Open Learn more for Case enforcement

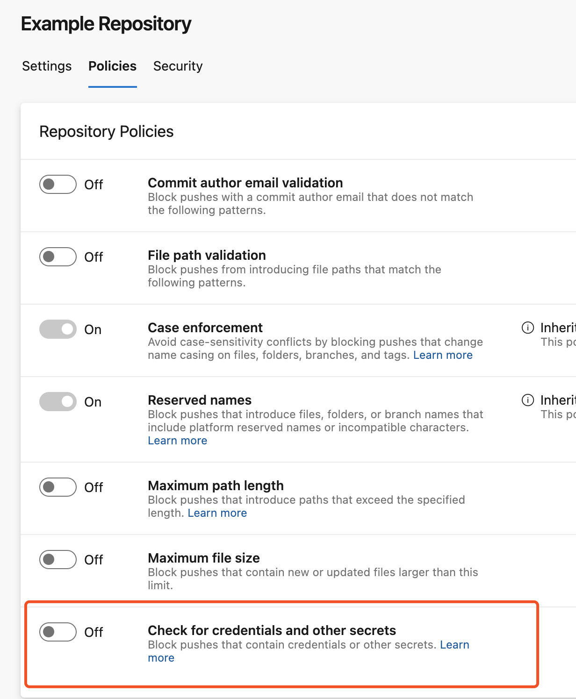click(442, 355)
